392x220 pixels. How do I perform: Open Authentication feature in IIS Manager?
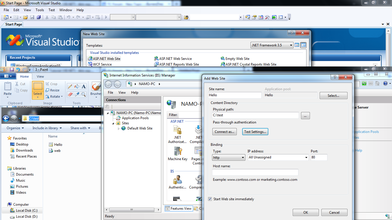tap(177, 182)
